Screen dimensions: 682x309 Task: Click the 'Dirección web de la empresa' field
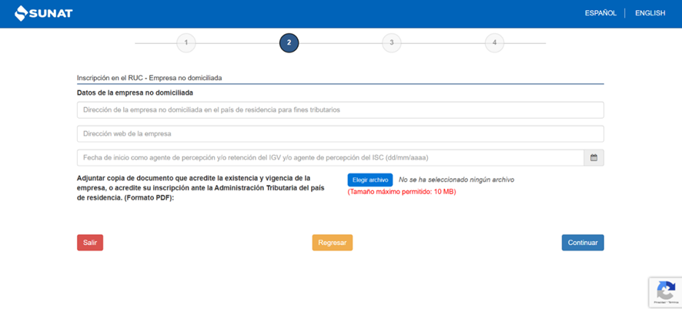(339, 134)
